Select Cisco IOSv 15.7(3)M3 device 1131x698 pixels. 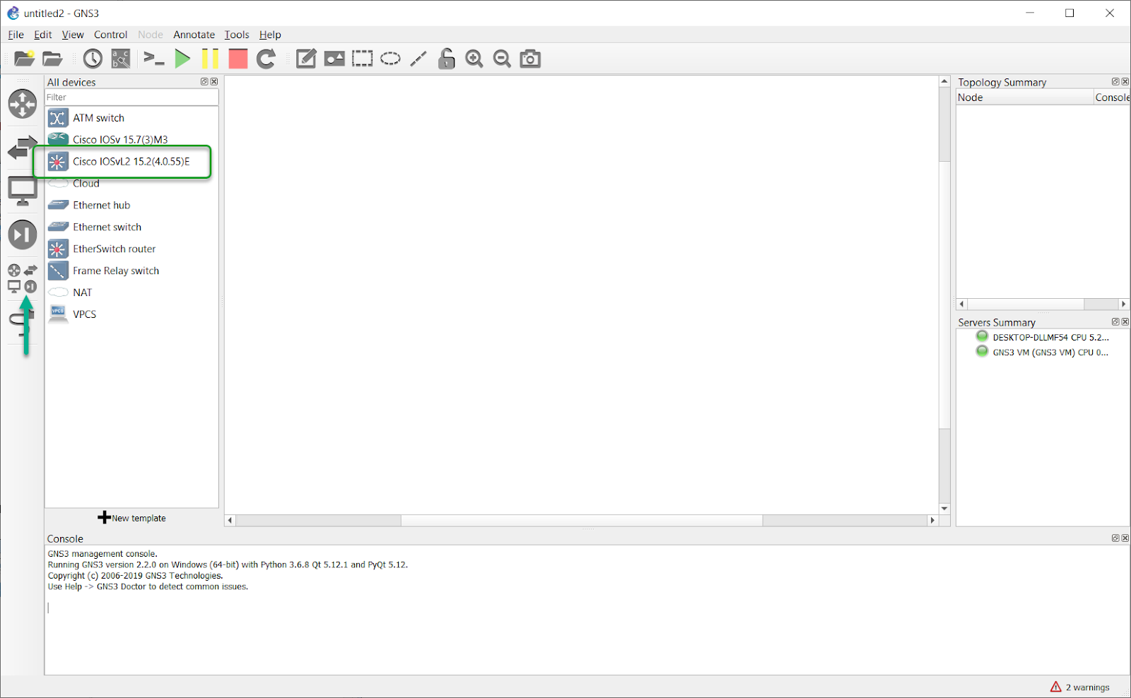(x=132, y=139)
